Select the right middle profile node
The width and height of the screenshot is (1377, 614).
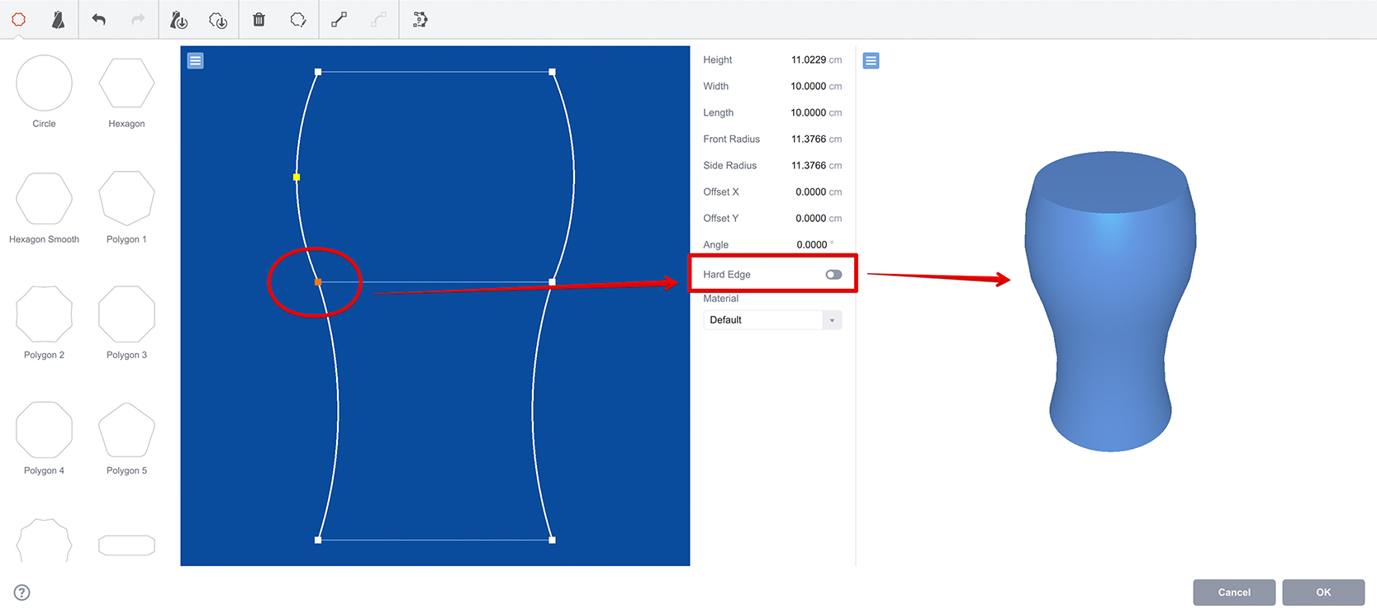pyautogui.click(x=552, y=282)
